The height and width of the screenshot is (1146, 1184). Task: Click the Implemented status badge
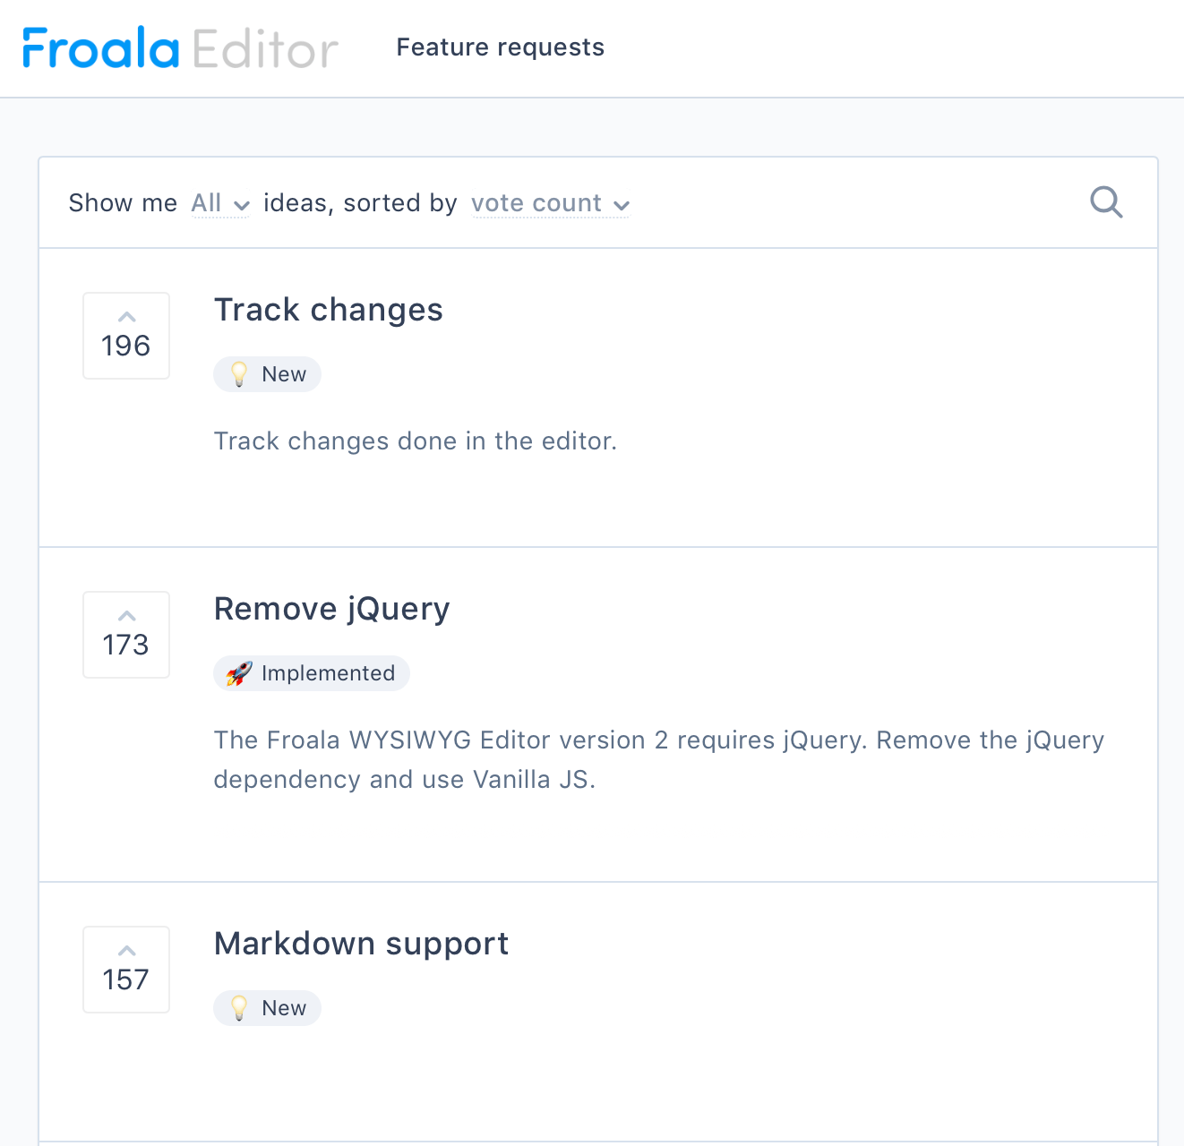pos(311,672)
